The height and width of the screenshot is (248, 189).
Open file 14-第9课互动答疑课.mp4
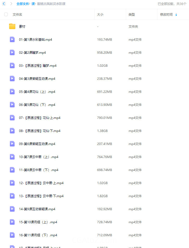tap(37, 209)
